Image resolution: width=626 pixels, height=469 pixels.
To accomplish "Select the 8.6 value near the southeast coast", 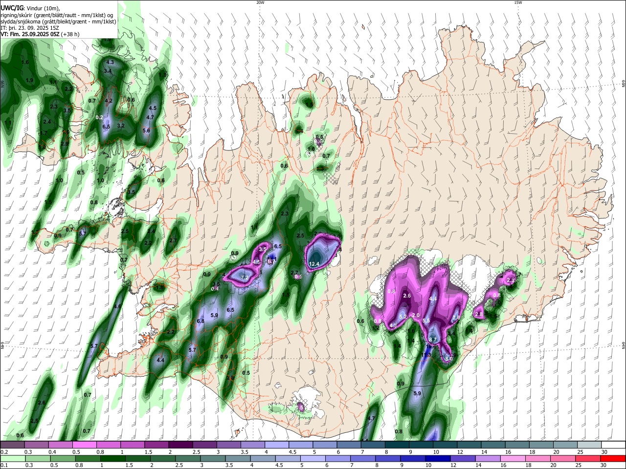I will [449, 359].
